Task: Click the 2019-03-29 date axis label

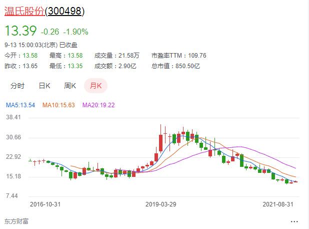Action: click(161, 204)
